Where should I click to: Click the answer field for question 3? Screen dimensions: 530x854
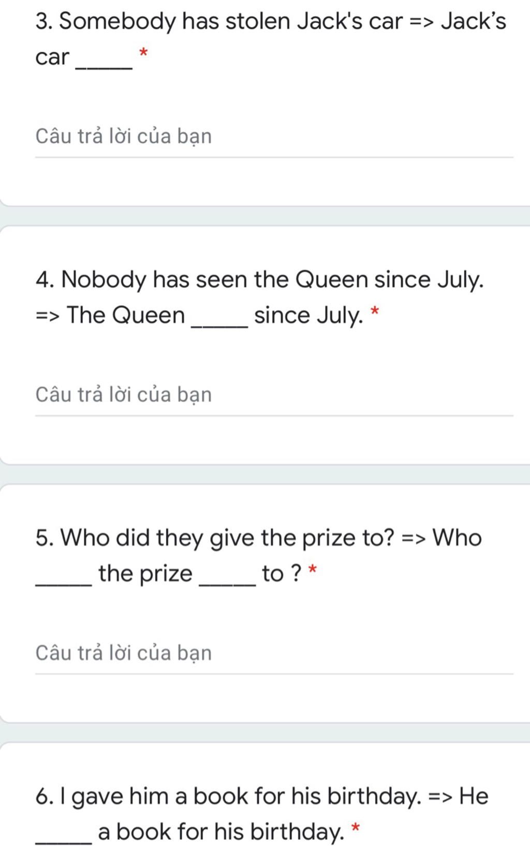click(274, 137)
